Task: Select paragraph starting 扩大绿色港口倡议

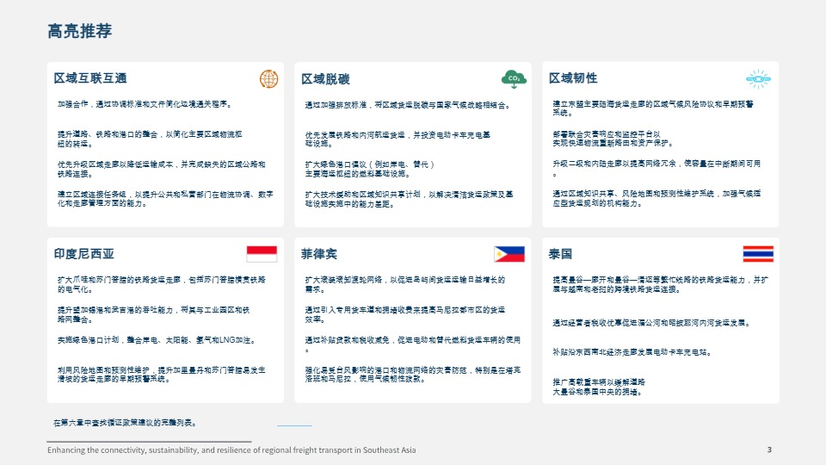Action: (370, 170)
